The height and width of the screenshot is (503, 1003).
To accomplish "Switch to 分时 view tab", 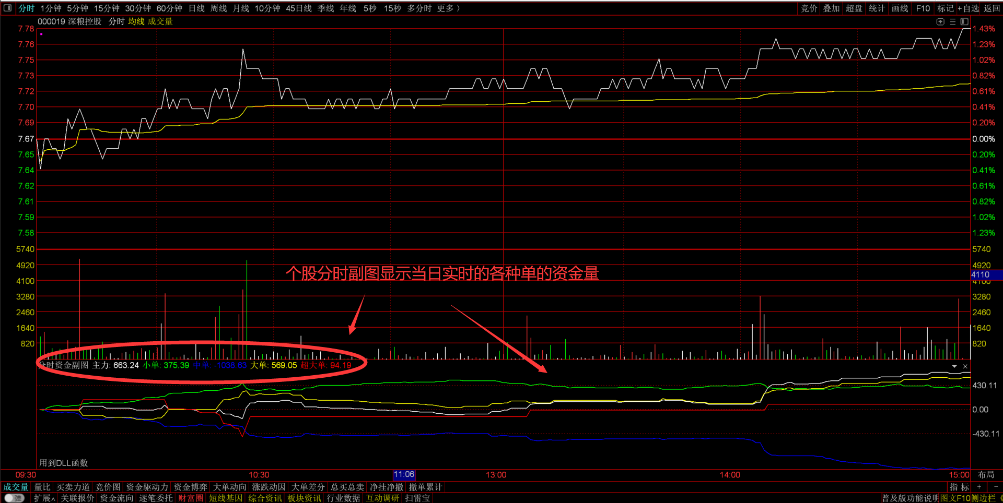I will coord(26,8).
